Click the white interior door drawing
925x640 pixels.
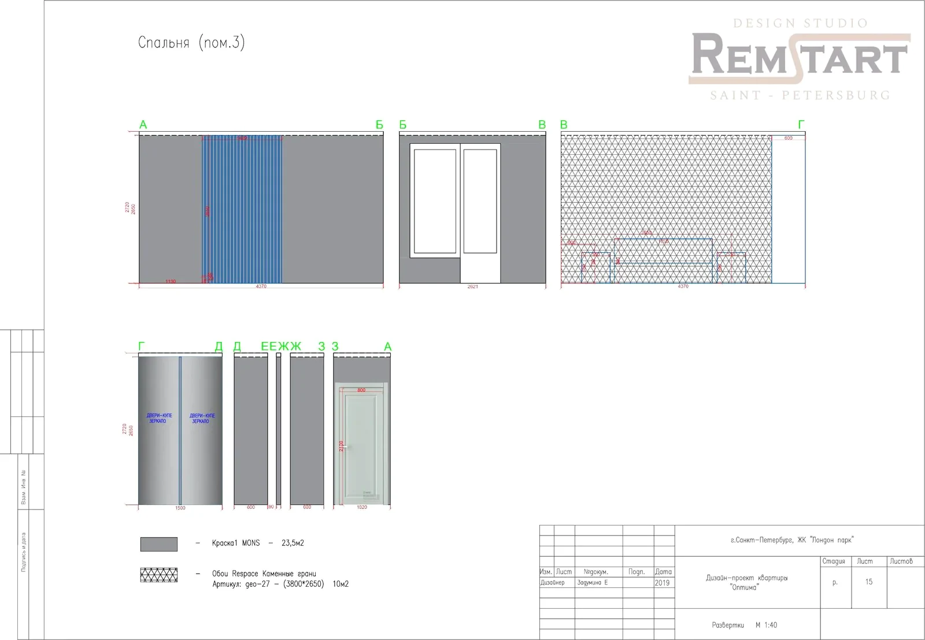(x=361, y=445)
